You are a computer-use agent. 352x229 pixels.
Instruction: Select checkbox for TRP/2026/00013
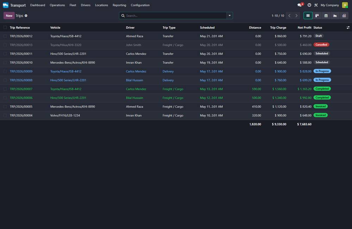tap(5, 45)
